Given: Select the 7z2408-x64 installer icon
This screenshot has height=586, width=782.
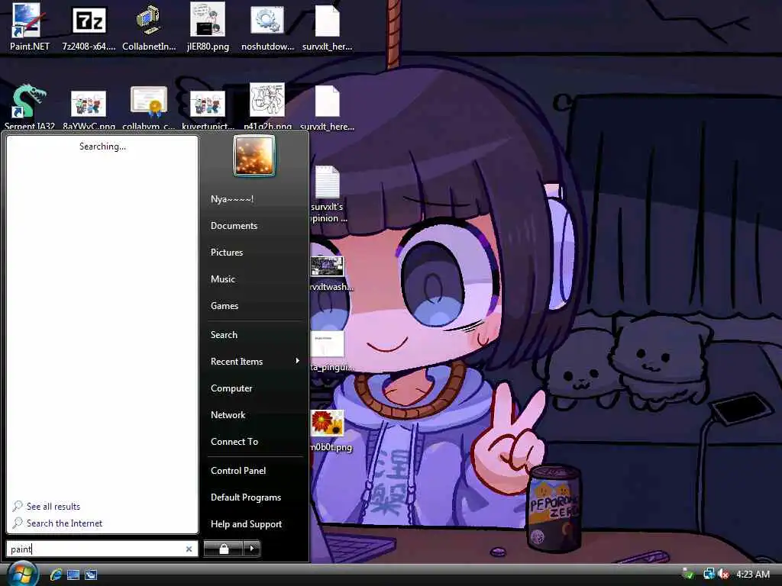Looking at the screenshot, I should click(89, 27).
